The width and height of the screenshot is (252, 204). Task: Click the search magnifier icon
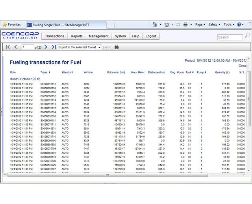pyautogui.click(x=247, y=36)
